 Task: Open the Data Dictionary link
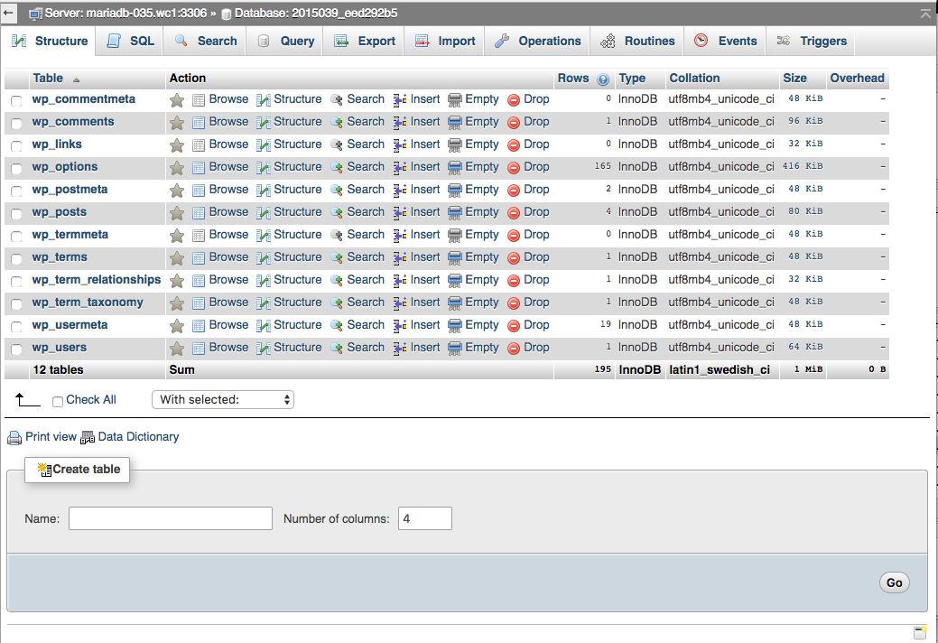click(x=138, y=436)
